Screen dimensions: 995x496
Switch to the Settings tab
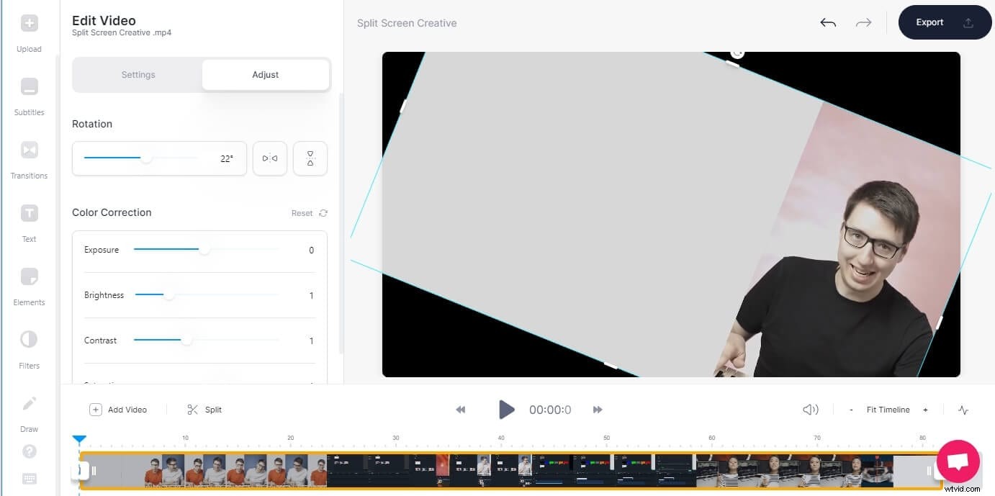pyautogui.click(x=138, y=74)
